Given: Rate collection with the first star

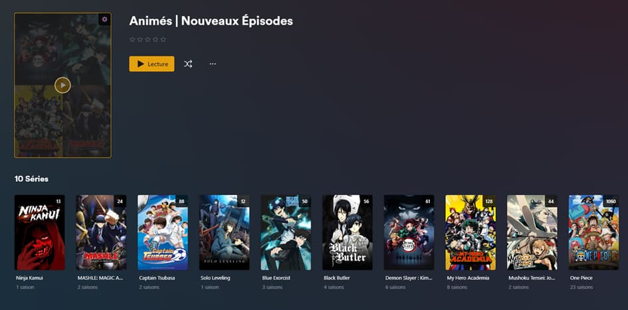Looking at the screenshot, I should pos(132,40).
